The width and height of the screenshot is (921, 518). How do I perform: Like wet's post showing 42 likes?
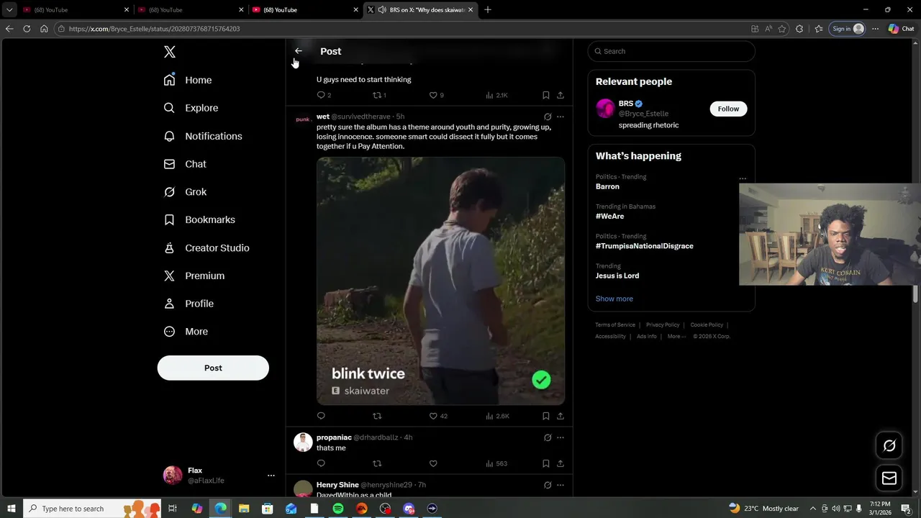tap(438, 416)
